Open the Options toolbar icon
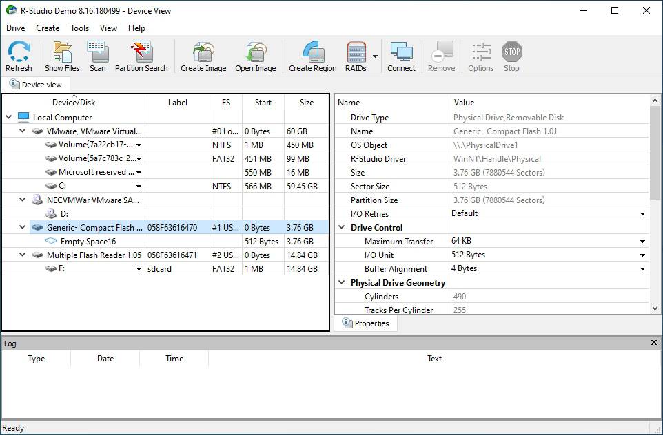Image resolution: width=663 pixels, height=435 pixels. (481, 52)
